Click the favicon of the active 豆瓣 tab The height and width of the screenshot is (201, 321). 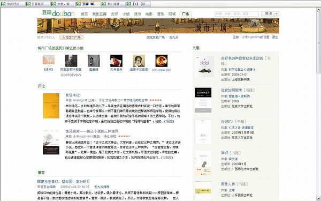(79, 4)
